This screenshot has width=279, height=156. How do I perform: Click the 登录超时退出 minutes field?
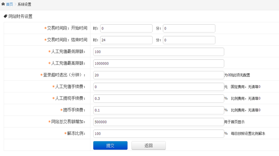pyautogui.click(x=158, y=75)
